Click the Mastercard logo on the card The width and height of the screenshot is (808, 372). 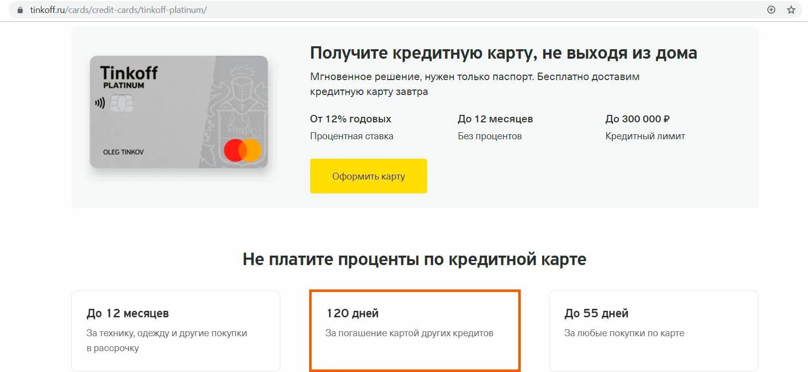pos(242,150)
